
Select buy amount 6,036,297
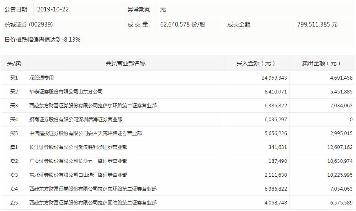(x=276, y=119)
